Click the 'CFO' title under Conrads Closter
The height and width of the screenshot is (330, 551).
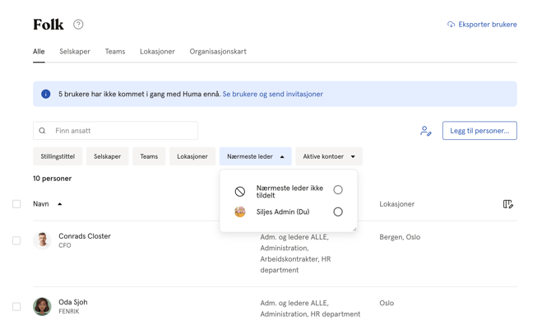(x=65, y=245)
